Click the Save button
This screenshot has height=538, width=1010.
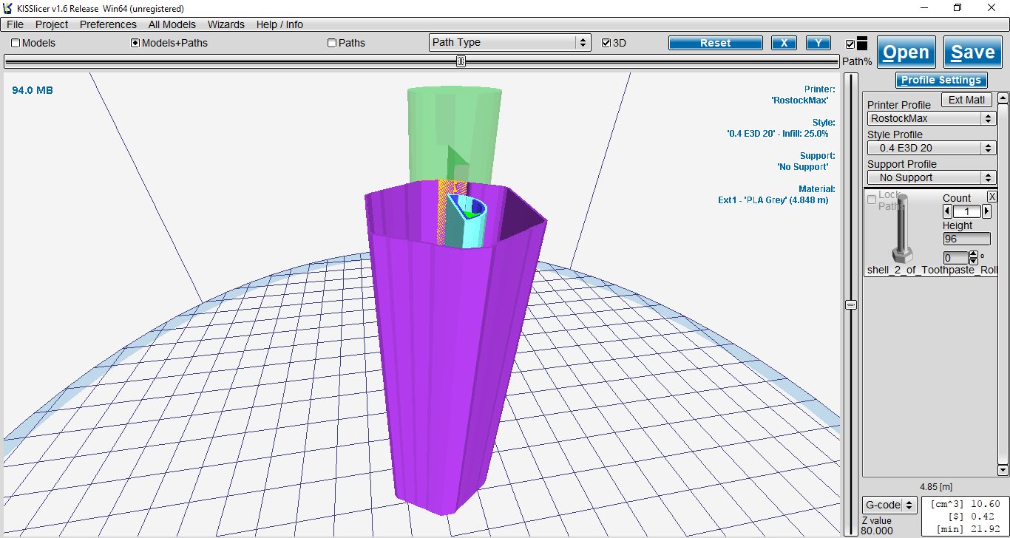973,52
